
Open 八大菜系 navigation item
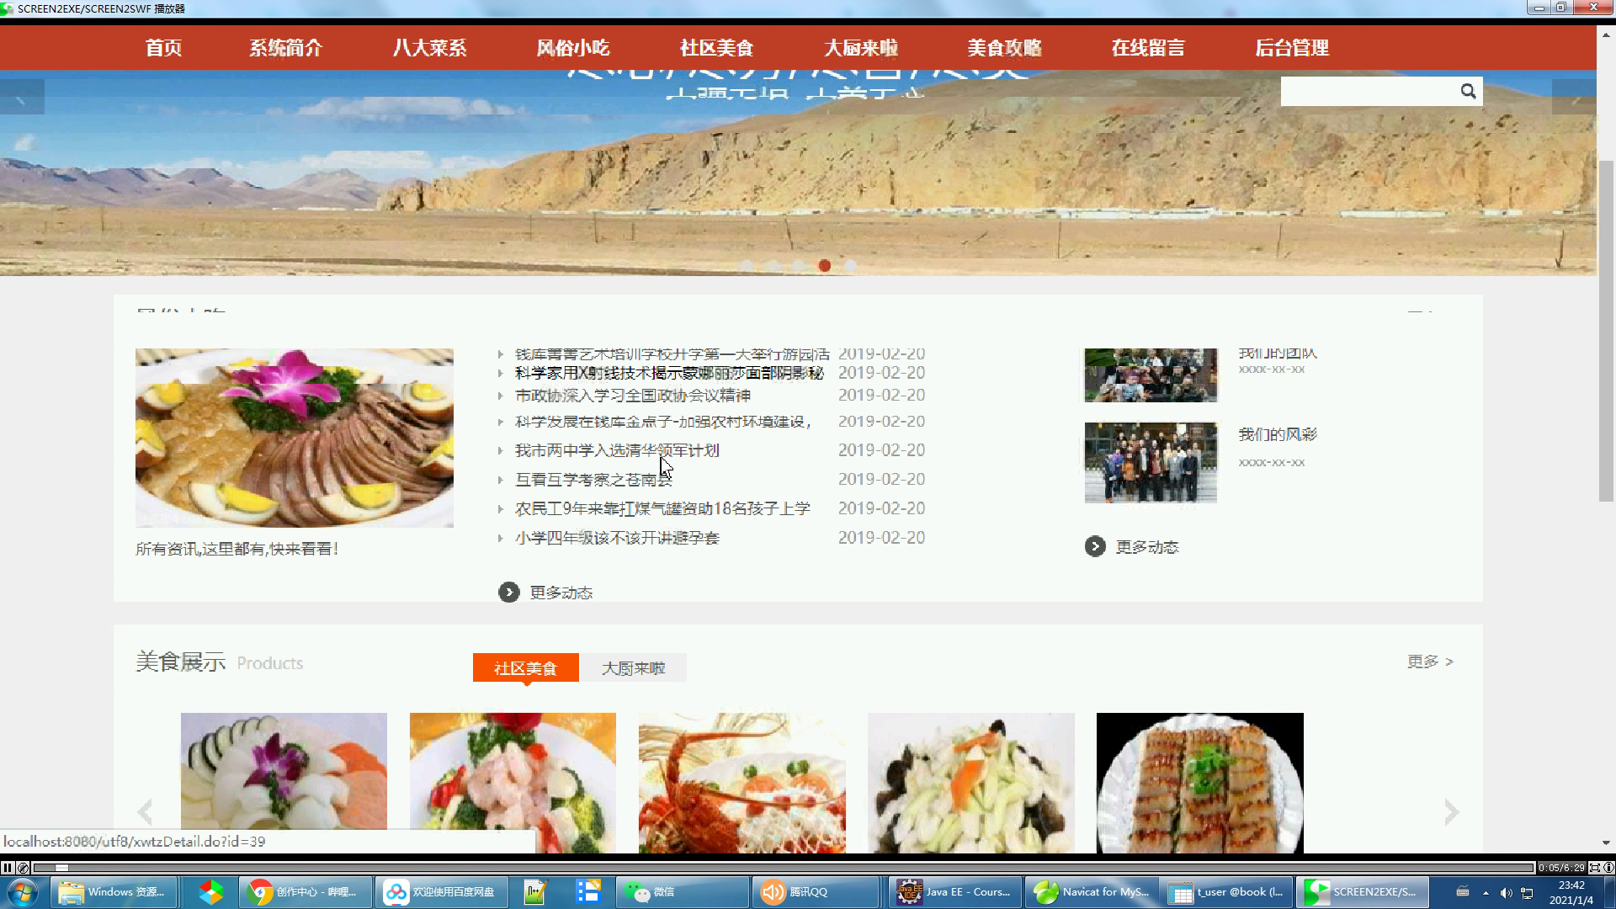[429, 48]
